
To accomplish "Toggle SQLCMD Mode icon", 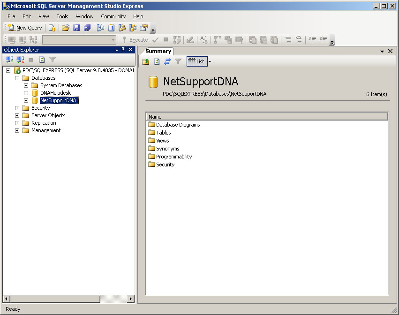I will [x=239, y=40].
